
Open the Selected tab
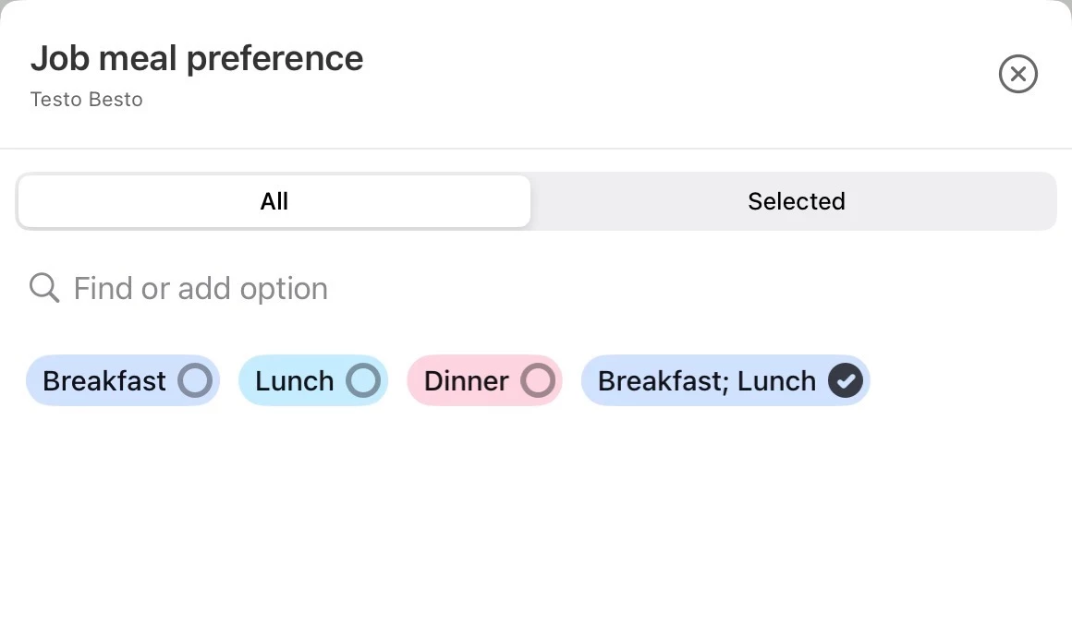click(796, 201)
